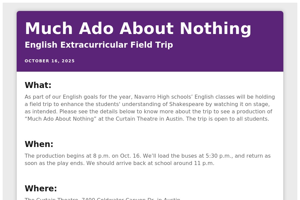Click the "OCTOBER 16, 2025" date label
The image size is (300, 200).
coord(50,61)
